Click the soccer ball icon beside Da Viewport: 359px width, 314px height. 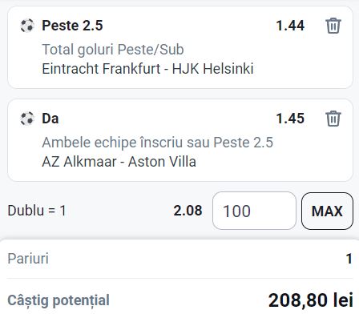click(x=27, y=119)
